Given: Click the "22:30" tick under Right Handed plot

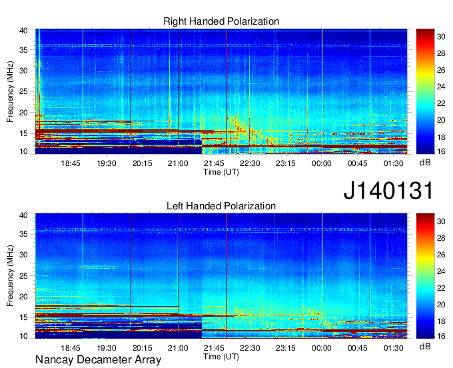Looking at the screenshot, I should pos(250,163).
